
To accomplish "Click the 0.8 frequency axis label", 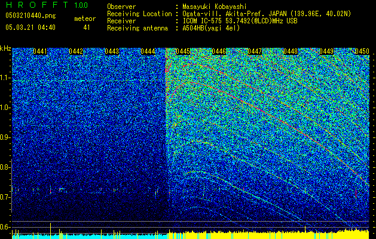I will [5, 167].
